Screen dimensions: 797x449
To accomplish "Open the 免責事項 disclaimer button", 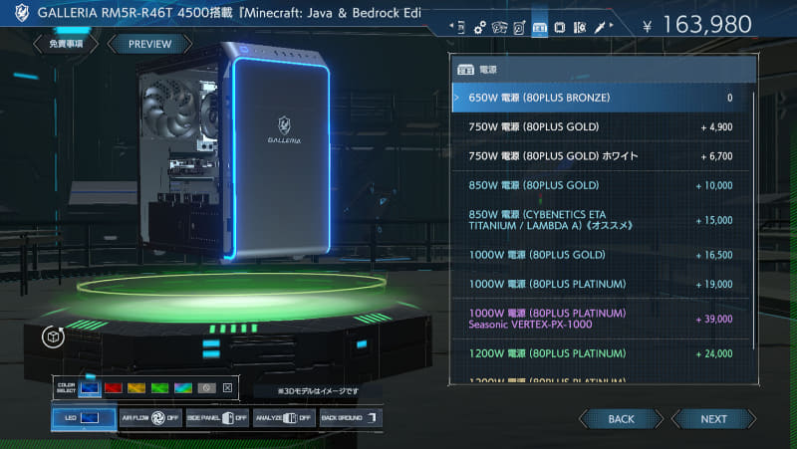I will 66,44.
